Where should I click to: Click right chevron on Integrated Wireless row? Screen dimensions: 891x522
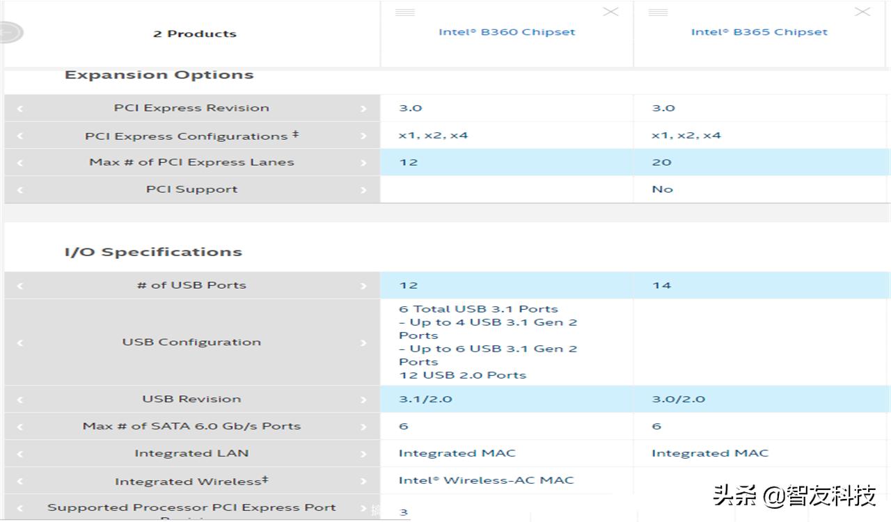[x=363, y=482]
